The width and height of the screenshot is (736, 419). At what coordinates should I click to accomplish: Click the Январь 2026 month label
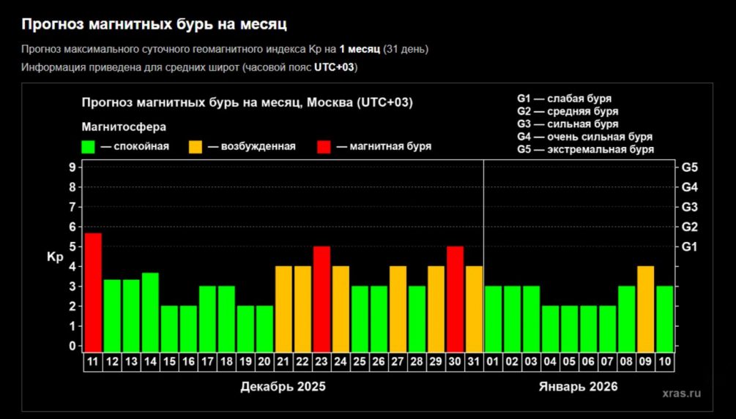coord(579,387)
